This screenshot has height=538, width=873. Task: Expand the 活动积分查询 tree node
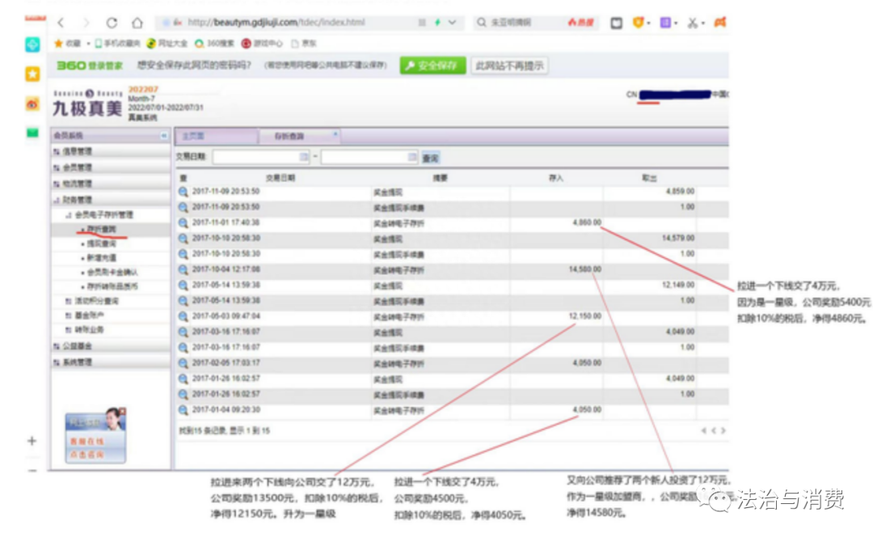(68, 301)
